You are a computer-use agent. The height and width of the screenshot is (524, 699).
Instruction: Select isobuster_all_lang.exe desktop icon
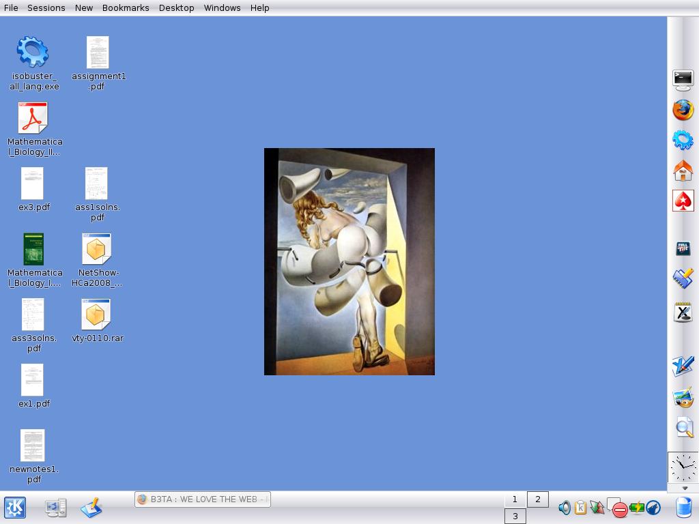click(34, 63)
